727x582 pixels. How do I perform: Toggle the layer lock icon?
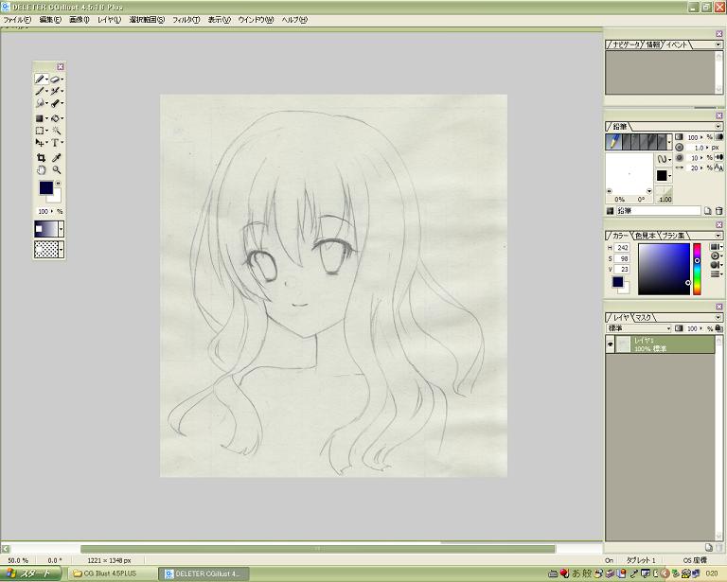718,328
